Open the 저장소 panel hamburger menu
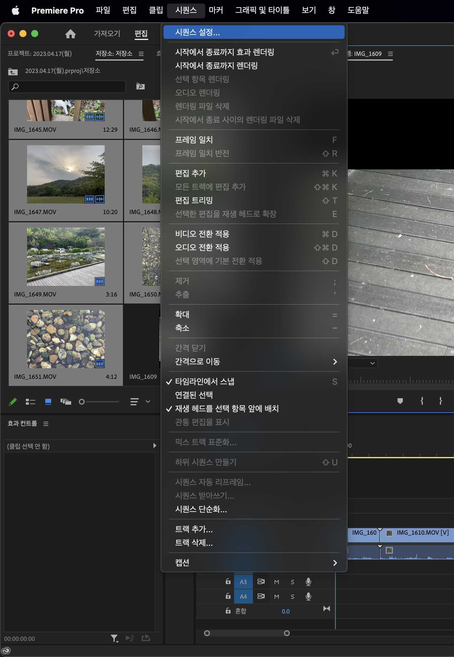 coord(141,54)
